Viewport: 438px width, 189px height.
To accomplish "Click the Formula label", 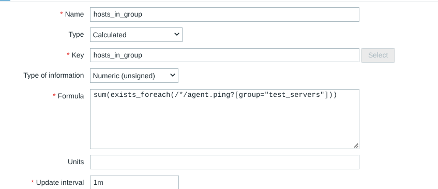I will tap(71, 96).
